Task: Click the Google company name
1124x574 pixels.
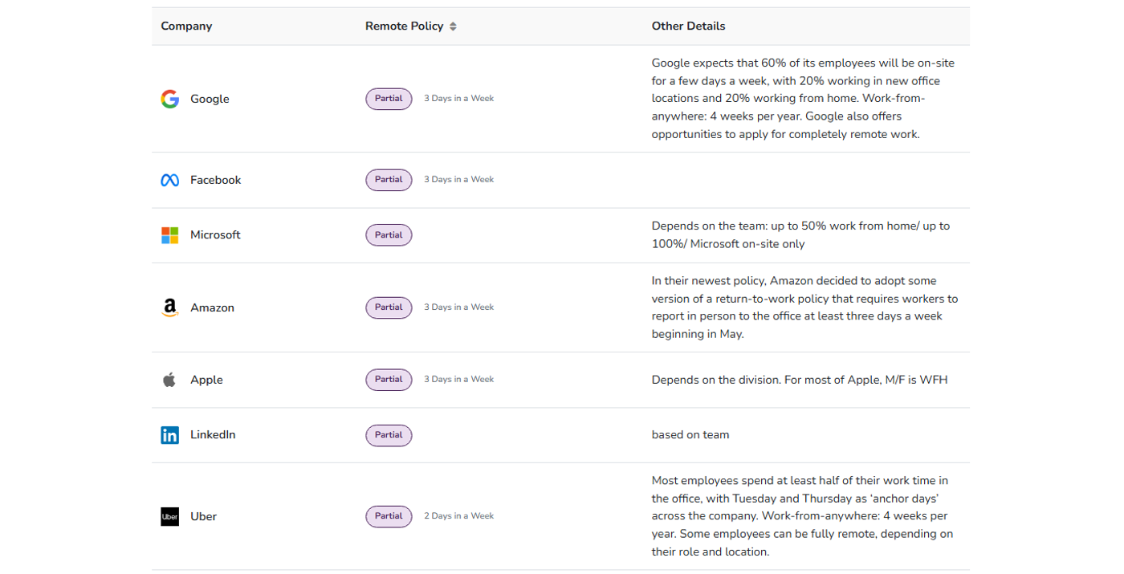Action: (210, 99)
